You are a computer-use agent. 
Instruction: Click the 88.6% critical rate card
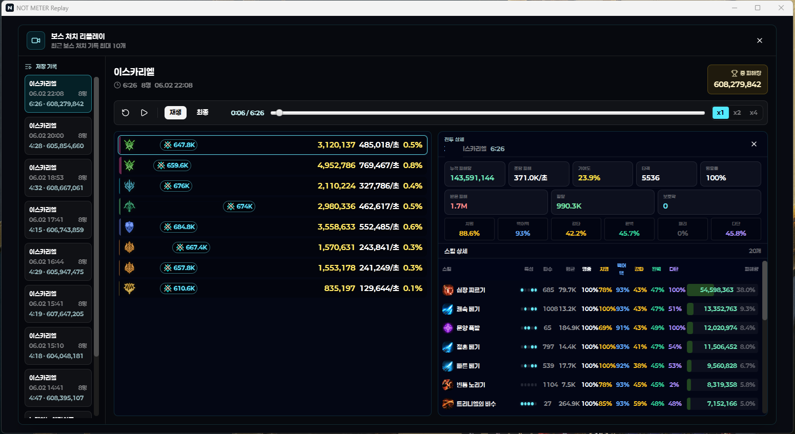[470, 229]
